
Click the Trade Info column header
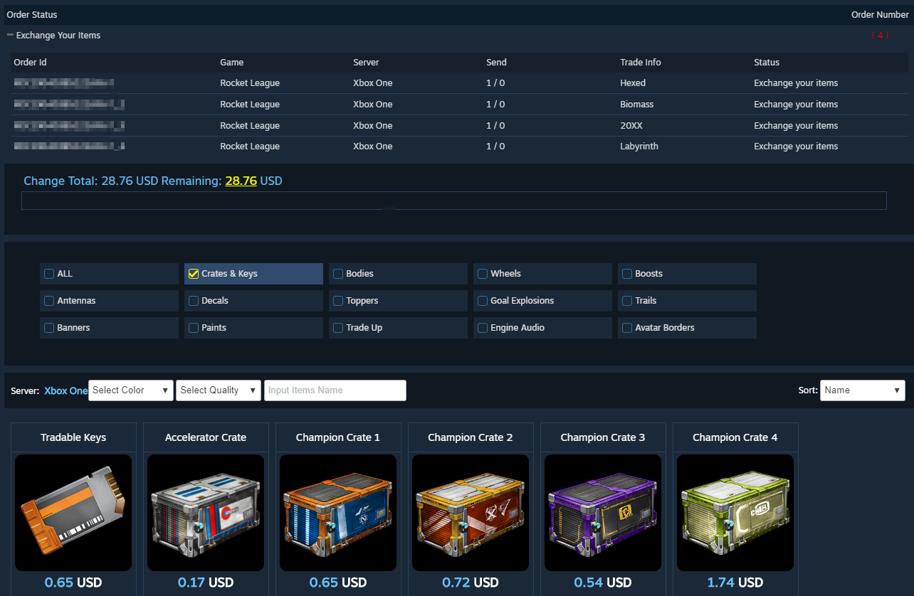[641, 63]
